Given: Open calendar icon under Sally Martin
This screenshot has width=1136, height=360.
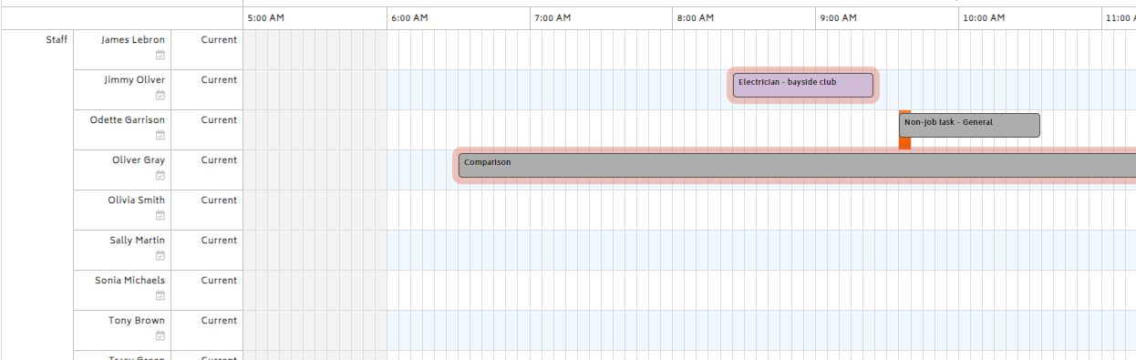Looking at the screenshot, I should (160, 256).
